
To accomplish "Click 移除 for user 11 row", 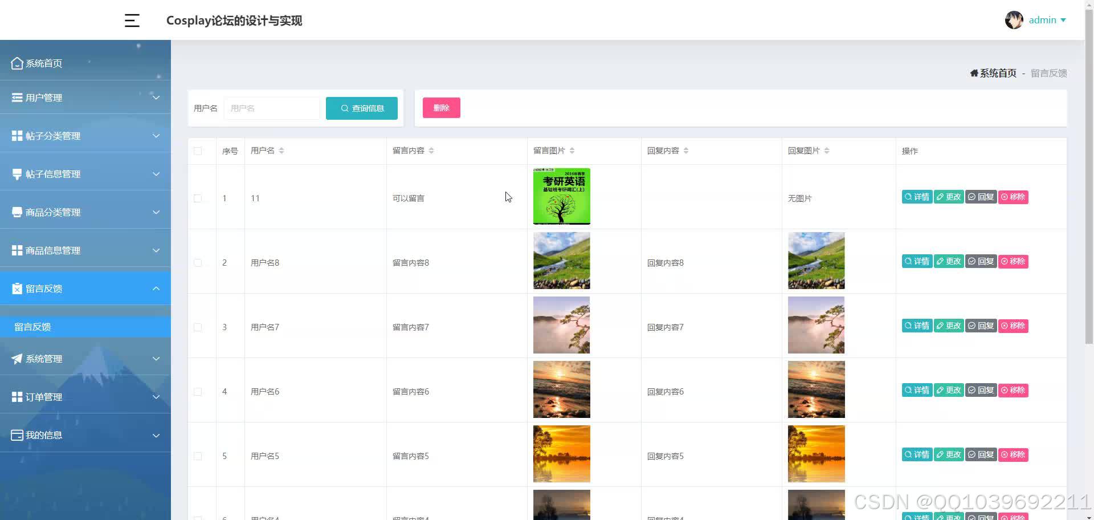I will 1013,197.
